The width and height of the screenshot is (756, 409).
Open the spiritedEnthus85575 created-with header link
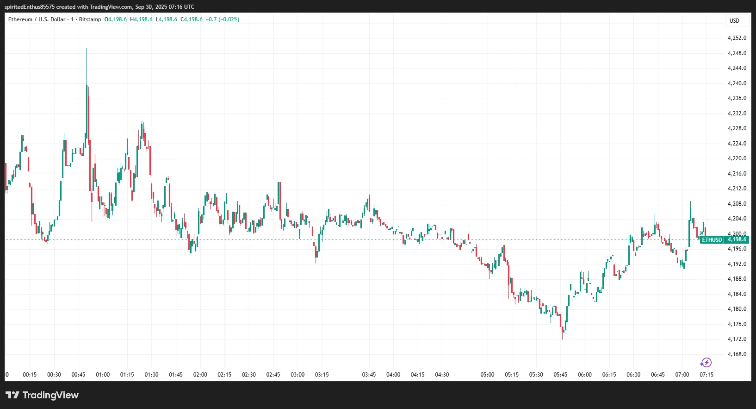pyautogui.click(x=99, y=7)
